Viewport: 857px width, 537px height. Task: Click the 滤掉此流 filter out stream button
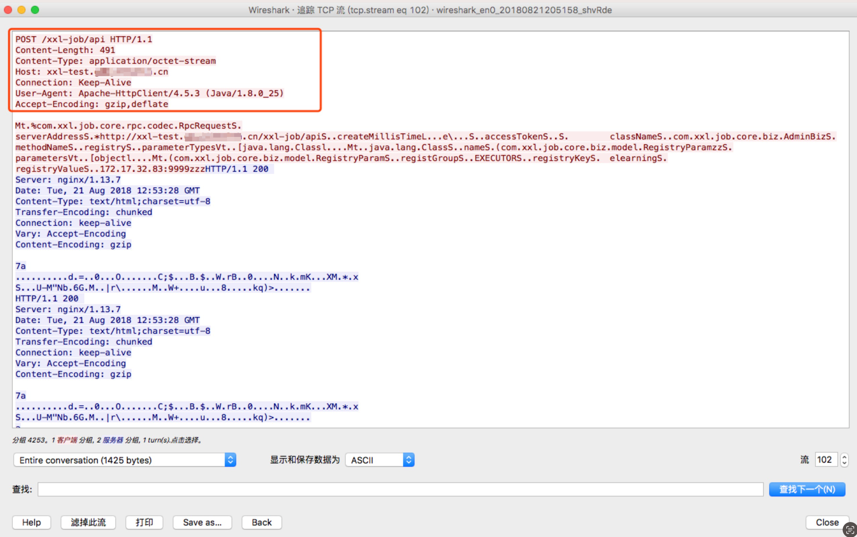pos(88,522)
